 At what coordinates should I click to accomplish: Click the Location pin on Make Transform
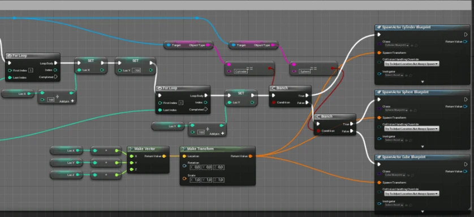click(184, 157)
